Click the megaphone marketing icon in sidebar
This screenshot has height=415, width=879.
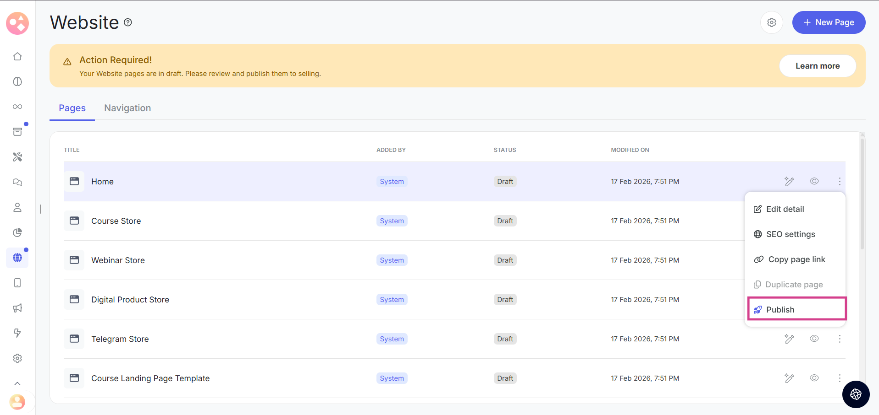(17, 308)
